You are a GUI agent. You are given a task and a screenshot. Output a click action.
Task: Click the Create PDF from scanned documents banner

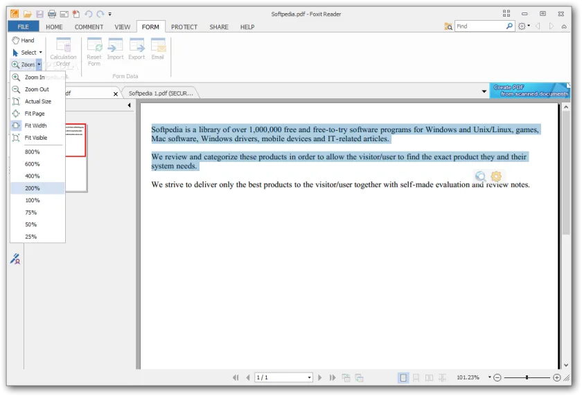529,91
